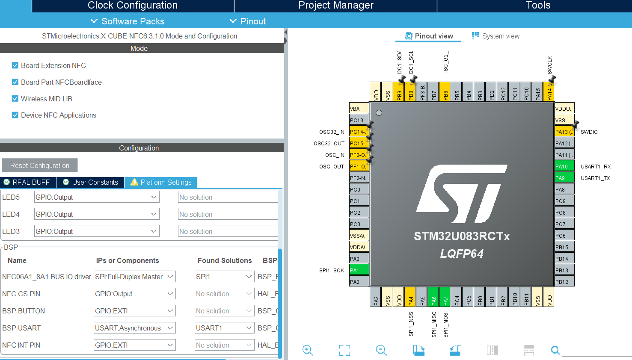Disable the Board Extension NFC checkbox
Viewport: 632px width, 360px height.
[x=15, y=65]
